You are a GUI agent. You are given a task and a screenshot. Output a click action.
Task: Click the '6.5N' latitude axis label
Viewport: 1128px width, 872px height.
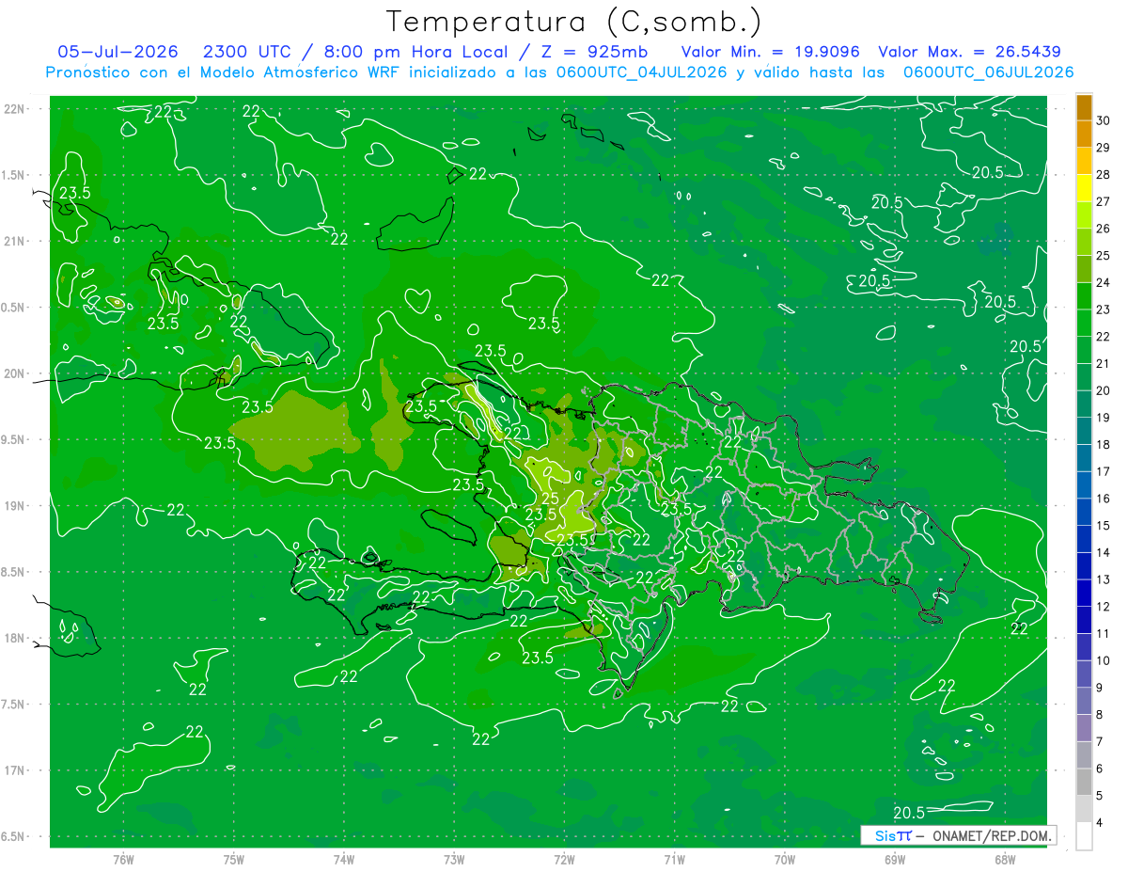(x=14, y=836)
